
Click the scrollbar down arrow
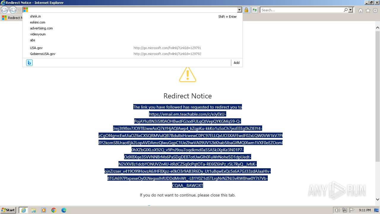[378, 199]
